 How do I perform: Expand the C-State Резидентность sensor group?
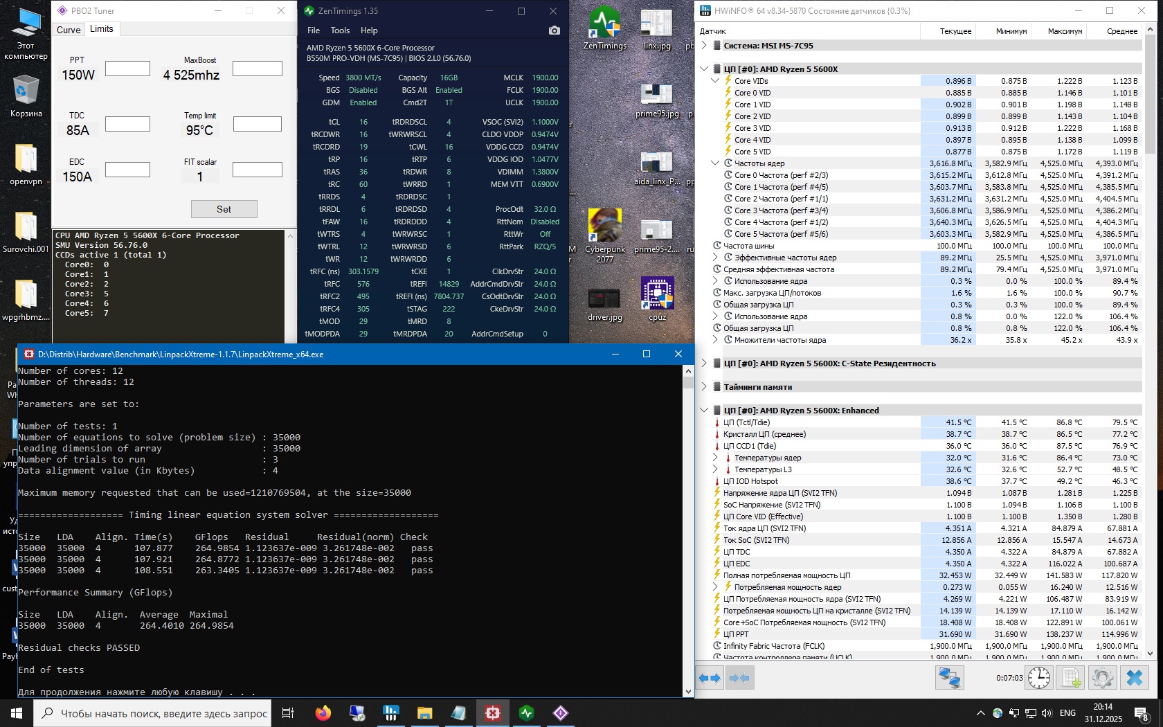(x=704, y=363)
